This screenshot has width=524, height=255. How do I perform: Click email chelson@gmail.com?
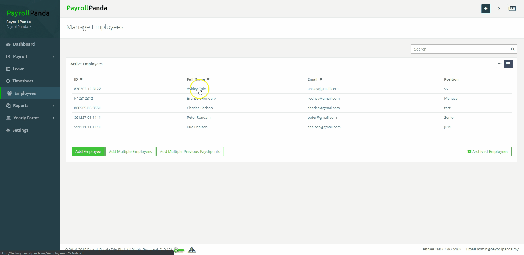click(324, 127)
